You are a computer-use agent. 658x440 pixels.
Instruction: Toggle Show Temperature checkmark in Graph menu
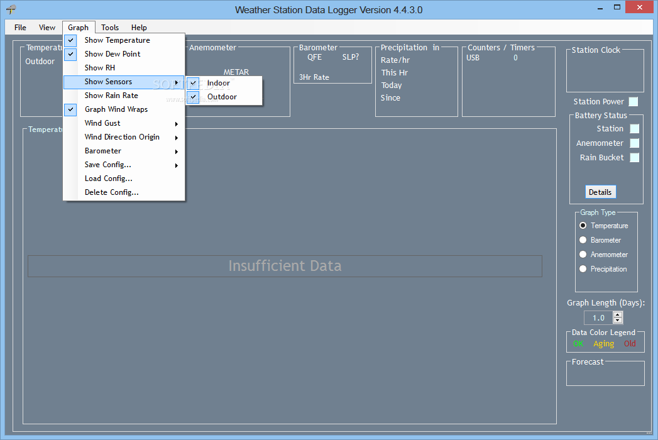124,40
